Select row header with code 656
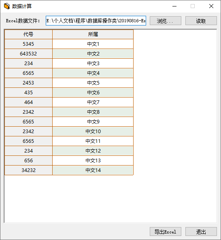 pyautogui.click(x=28, y=161)
